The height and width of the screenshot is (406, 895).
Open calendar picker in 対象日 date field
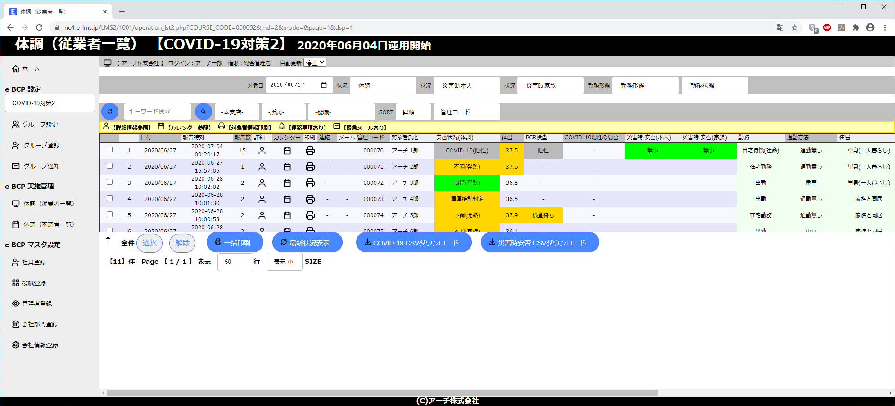(324, 85)
